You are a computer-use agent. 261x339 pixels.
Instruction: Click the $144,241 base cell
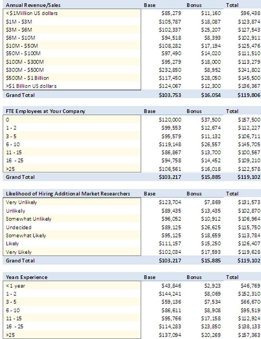pyautogui.click(x=170, y=294)
